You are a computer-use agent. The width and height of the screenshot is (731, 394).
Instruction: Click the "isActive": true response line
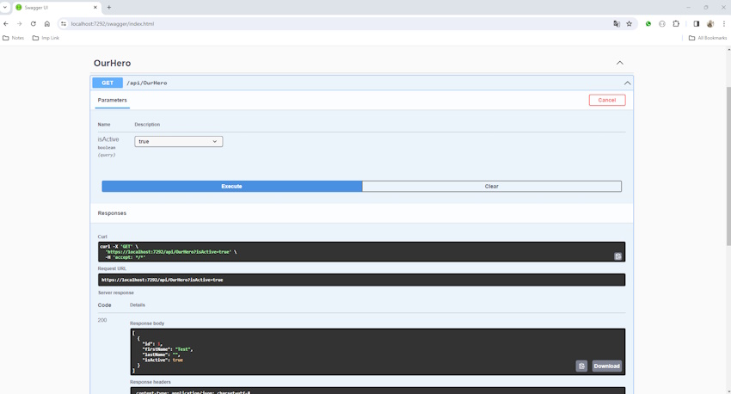coord(163,360)
